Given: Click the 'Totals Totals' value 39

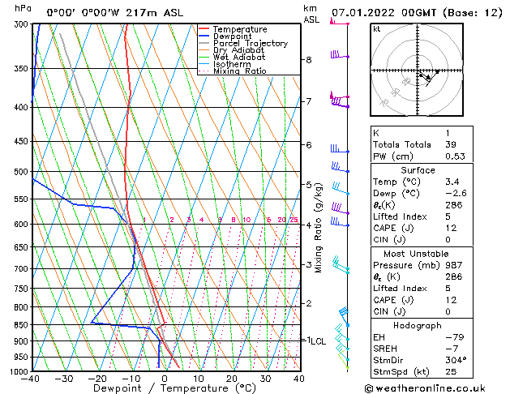Looking at the screenshot, I should (x=451, y=144).
